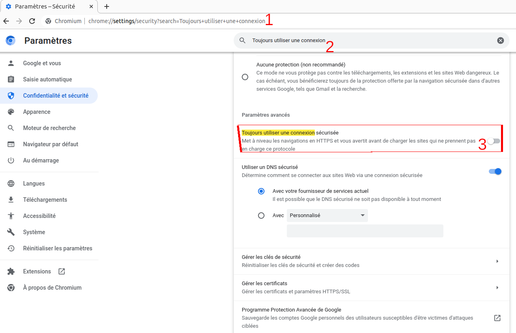Open the Langues settings section
Screen dimensions: 516x333
coord(34,184)
